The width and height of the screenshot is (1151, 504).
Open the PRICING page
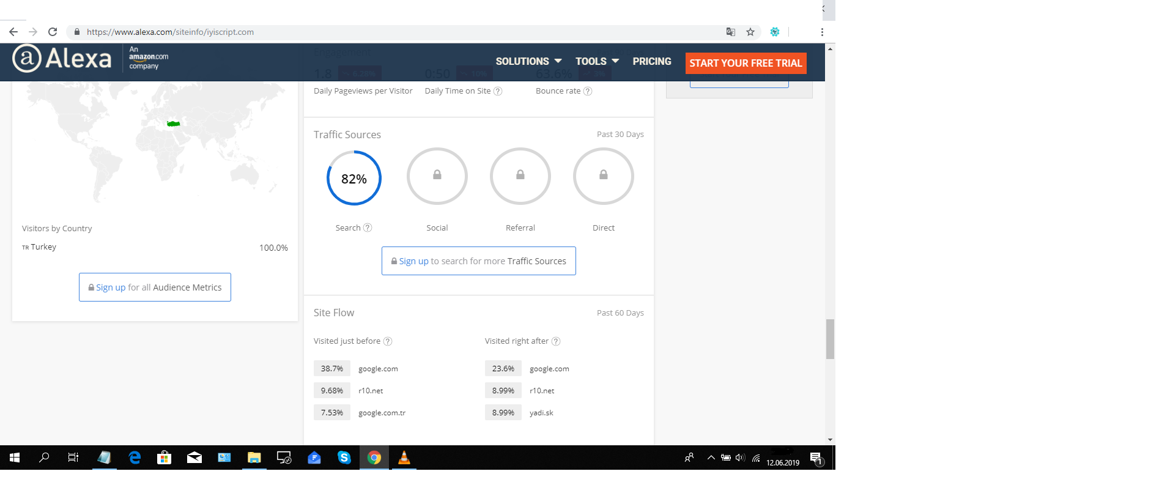tap(652, 61)
